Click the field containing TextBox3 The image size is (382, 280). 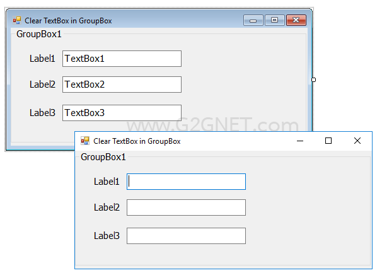[122, 113]
